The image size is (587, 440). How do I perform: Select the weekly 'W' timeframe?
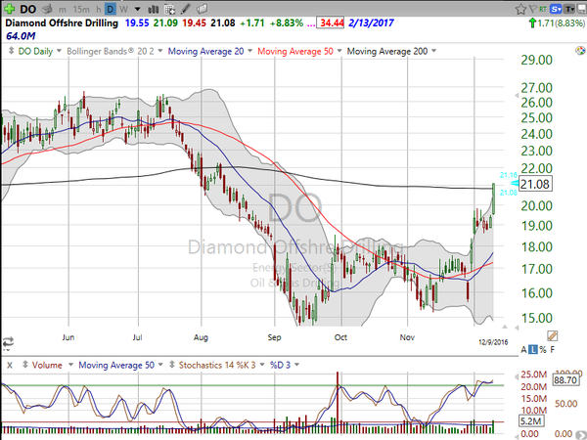coord(124,9)
